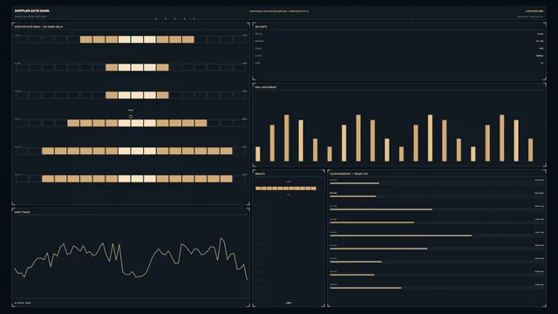This screenshot has width=558, height=314.
Task: Click the DOPPLER GATE BANK dashboard title
Action: pyautogui.click(x=32, y=11)
